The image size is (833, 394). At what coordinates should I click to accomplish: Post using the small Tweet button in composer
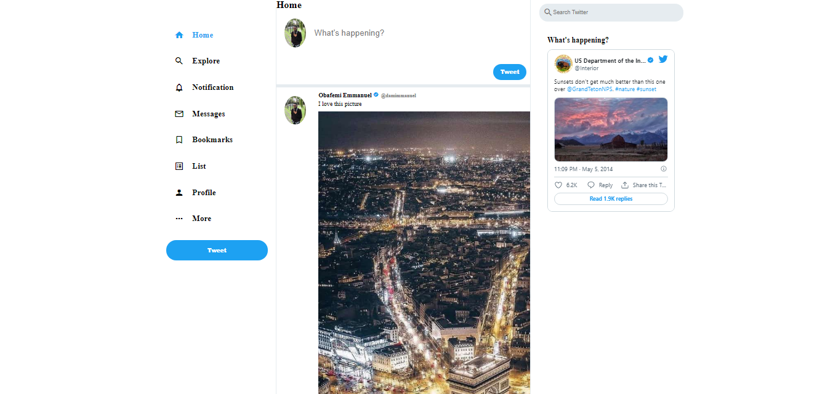point(510,72)
